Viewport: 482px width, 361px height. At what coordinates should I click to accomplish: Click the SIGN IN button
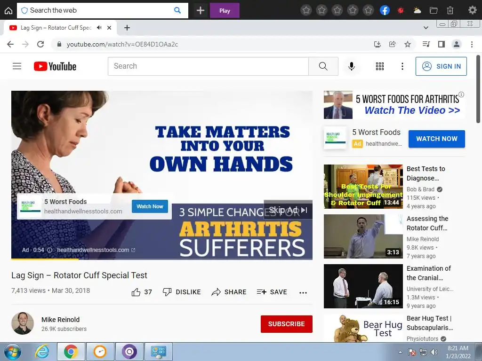pos(441,66)
